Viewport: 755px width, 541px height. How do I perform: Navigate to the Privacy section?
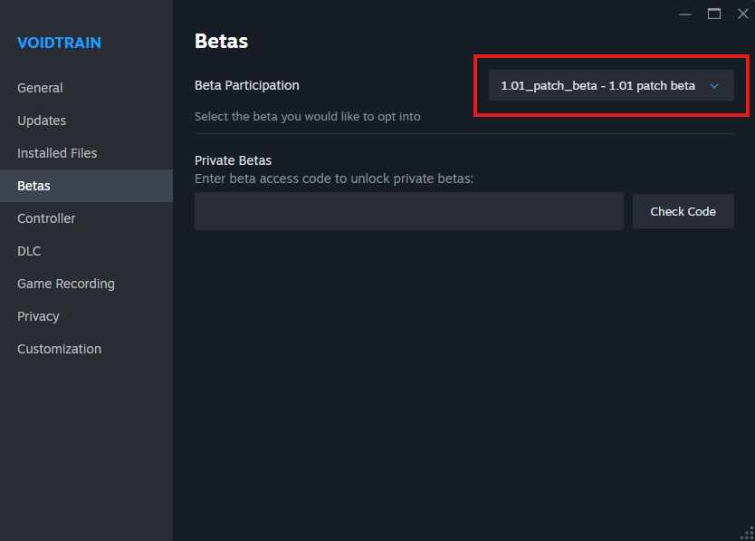pos(38,316)
